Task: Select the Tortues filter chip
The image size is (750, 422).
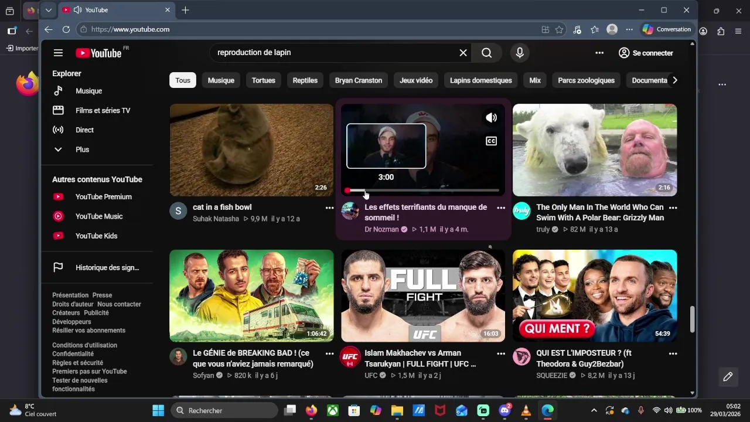Action: [264, 80]
